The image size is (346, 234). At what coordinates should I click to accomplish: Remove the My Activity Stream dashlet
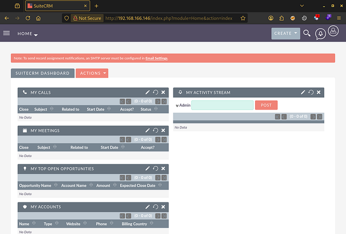(x=319, y=92)
